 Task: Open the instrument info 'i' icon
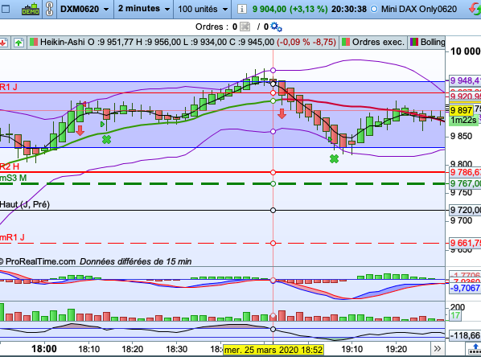241,9
